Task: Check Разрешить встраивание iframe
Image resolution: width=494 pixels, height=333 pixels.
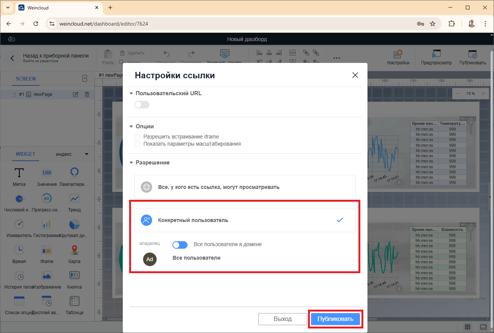Action: [137, 137]
